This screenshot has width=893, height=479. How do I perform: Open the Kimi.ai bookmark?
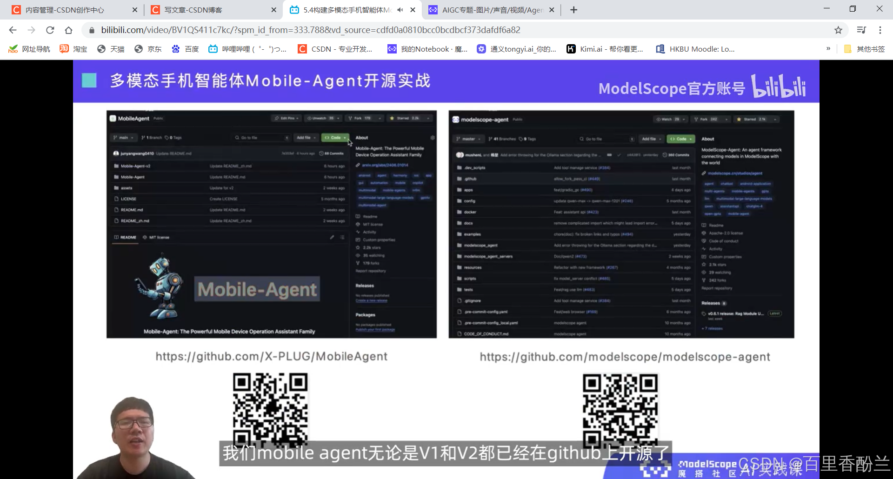tap(605, 49)
